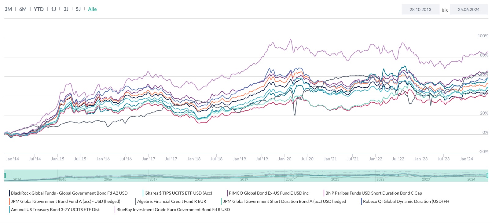Click the left handle of range navigator
This screenshot has width=492, height=223.
click(5, 175)
